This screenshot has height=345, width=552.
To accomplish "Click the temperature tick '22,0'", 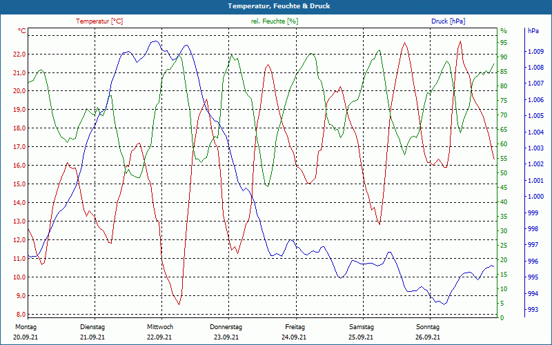I will point(20,55).
